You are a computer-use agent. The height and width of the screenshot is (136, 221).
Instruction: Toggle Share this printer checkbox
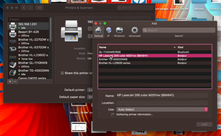[x=62, y=73]
